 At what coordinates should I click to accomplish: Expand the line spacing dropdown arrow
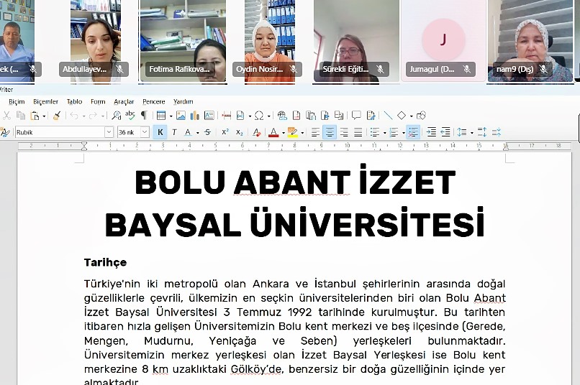tap(472, 132)
